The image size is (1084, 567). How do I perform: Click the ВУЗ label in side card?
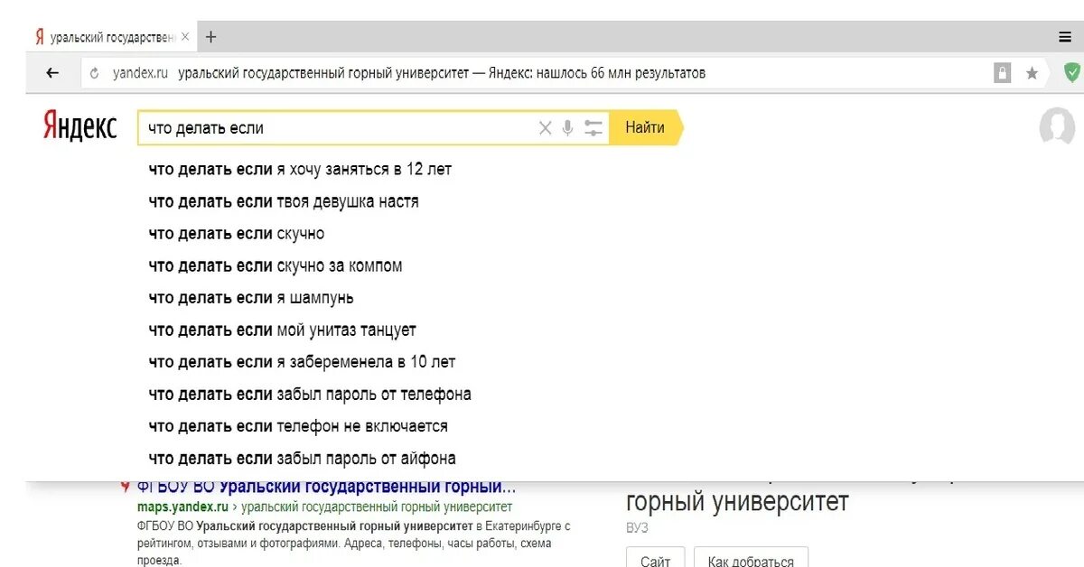pyautogui.click(x=637, y=528)
